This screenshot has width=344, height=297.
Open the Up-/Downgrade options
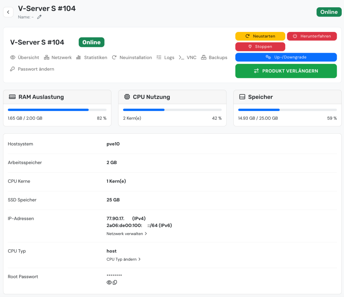coord(286,57)
